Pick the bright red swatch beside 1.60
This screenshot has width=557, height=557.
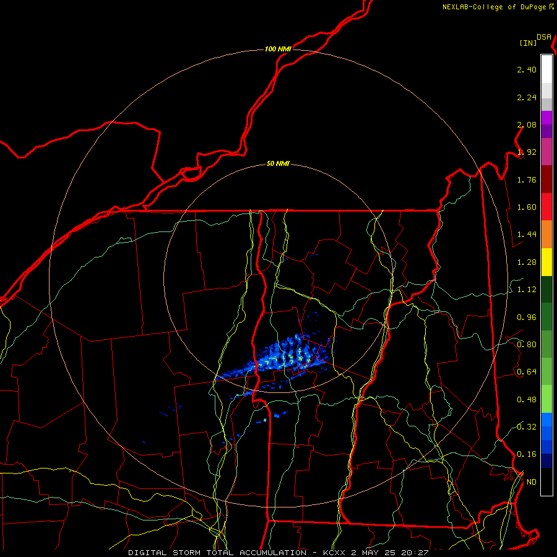546,207
